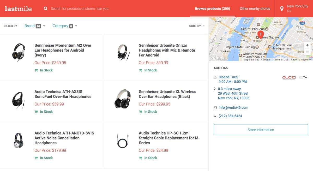Viewport: 313px width, 171px height.
Task: Open Sennheiser Urbanite XL Wireless thumbnail
Action: pos(123,99)
